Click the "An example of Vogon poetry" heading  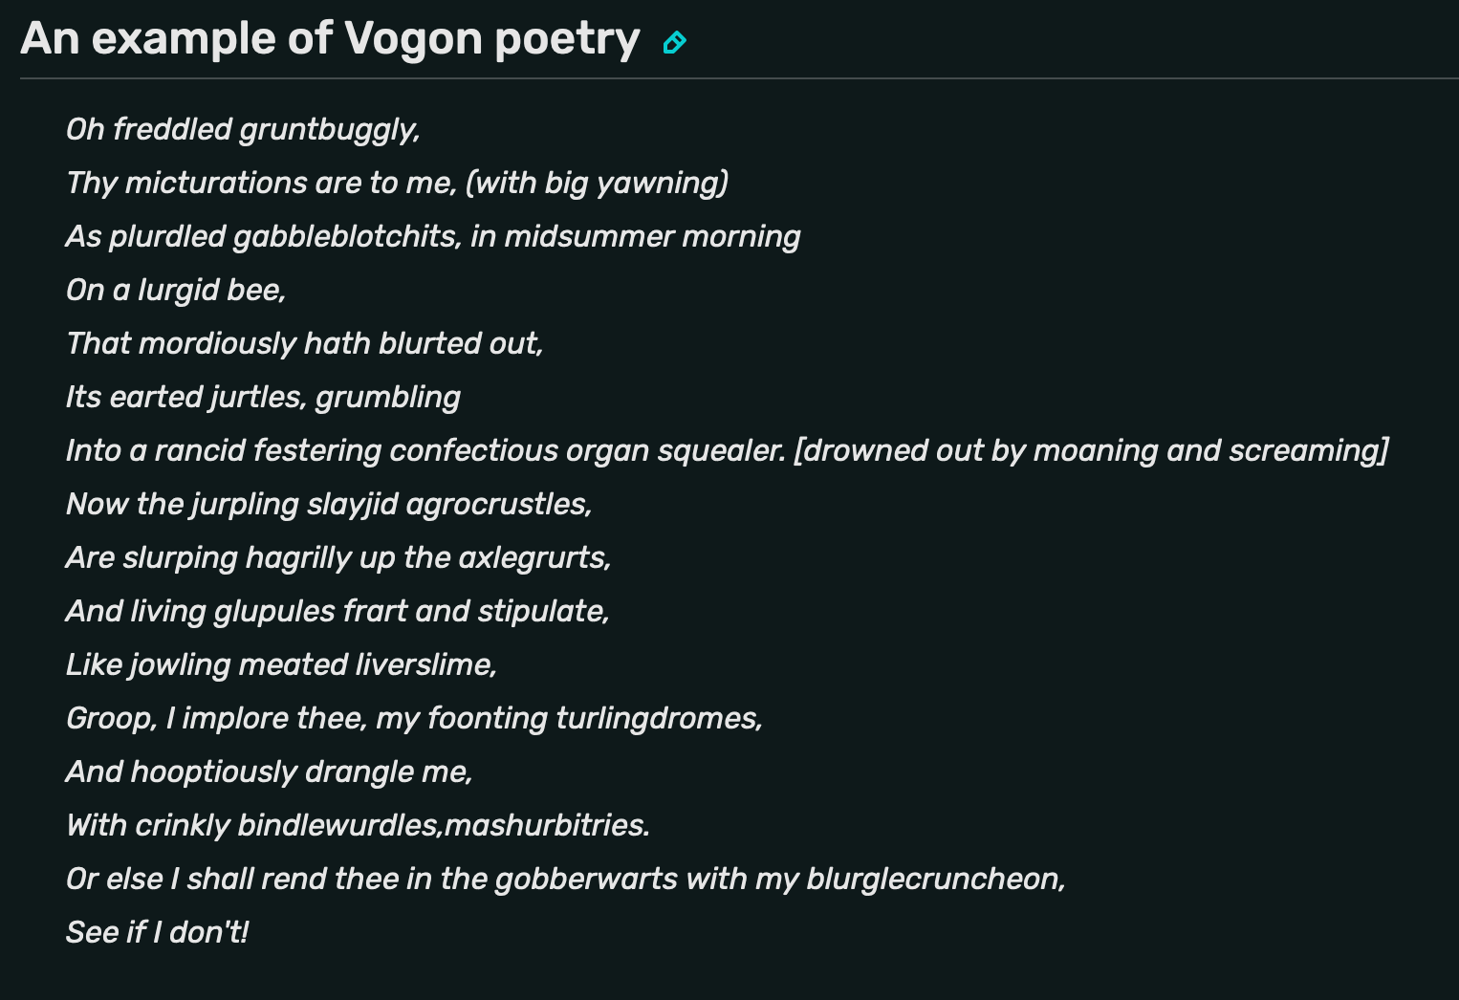[330, 39]
